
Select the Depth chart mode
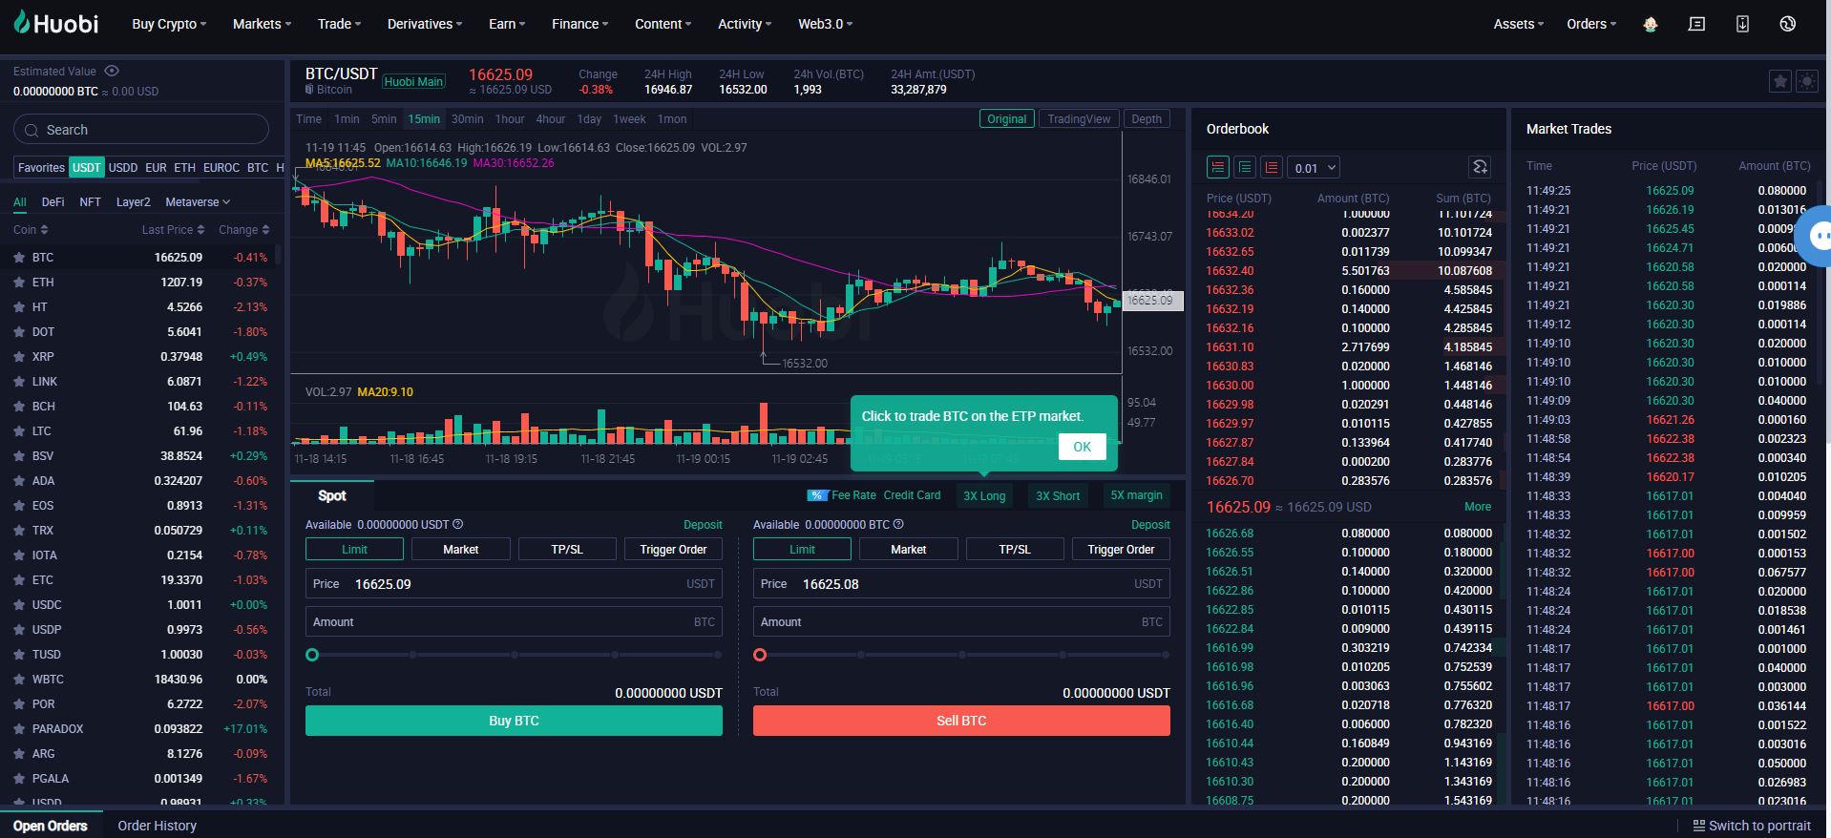point(1147,119)
